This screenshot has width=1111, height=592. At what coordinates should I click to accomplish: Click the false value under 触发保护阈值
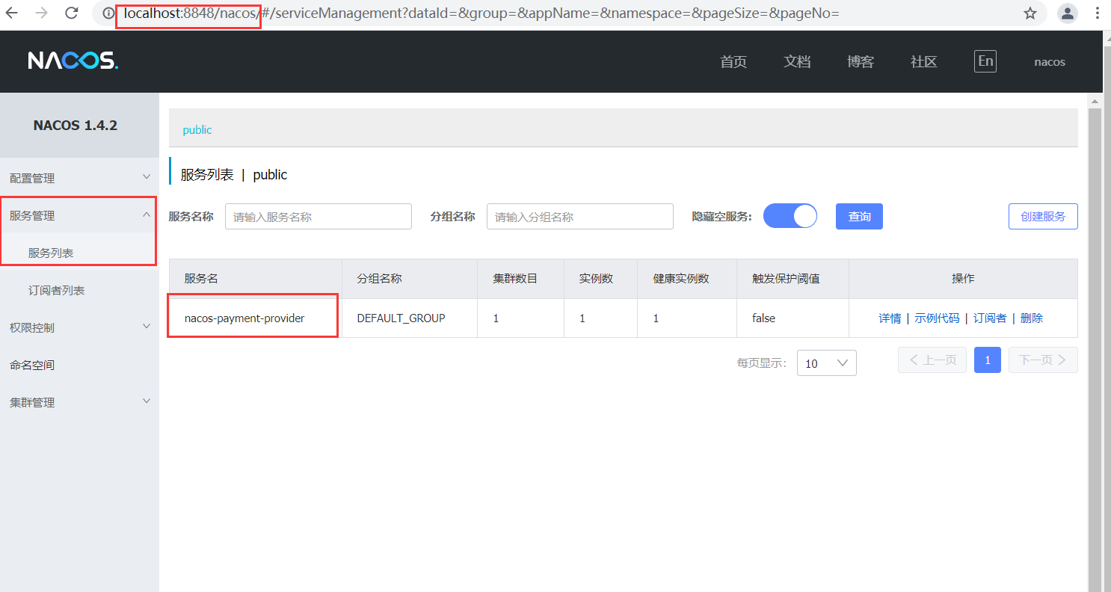pos(763,318)
